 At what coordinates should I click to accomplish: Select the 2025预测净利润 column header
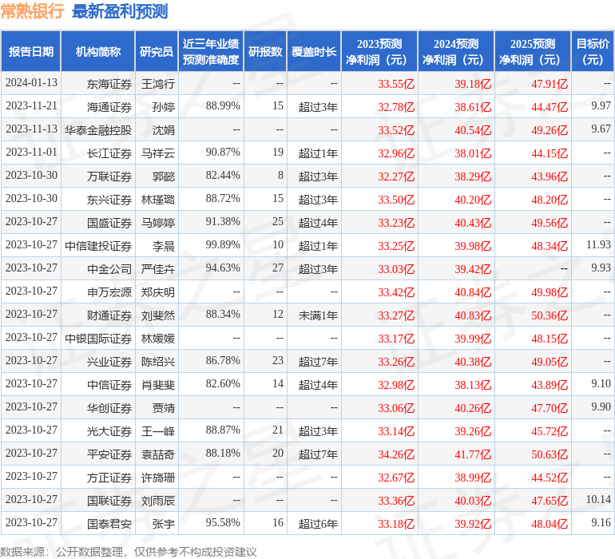(533, 51)
